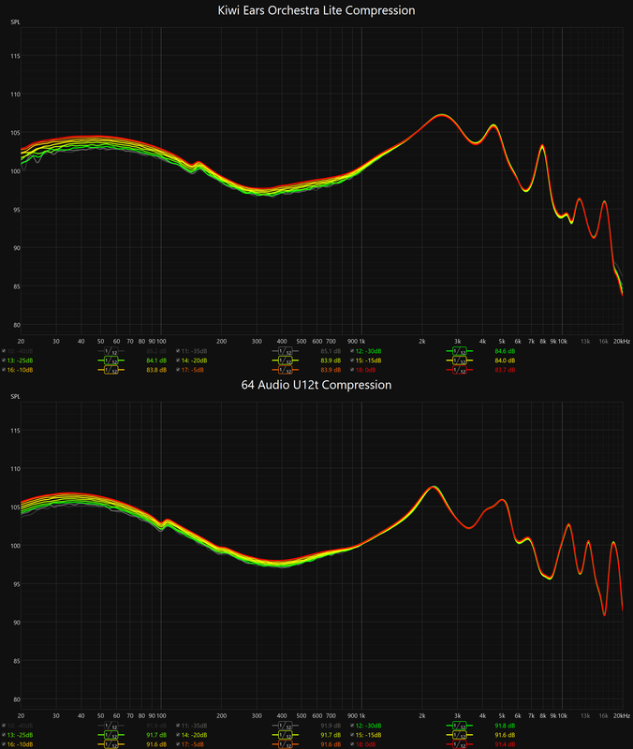
Task: Click 1/12 smoothing icon for -15dB, Kiwi Ears
Action: coord(460,360)
